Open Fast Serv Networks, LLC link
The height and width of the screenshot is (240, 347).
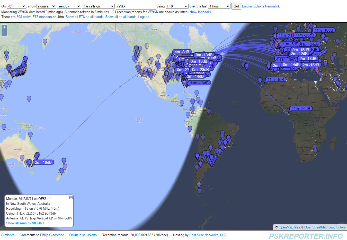208,235
